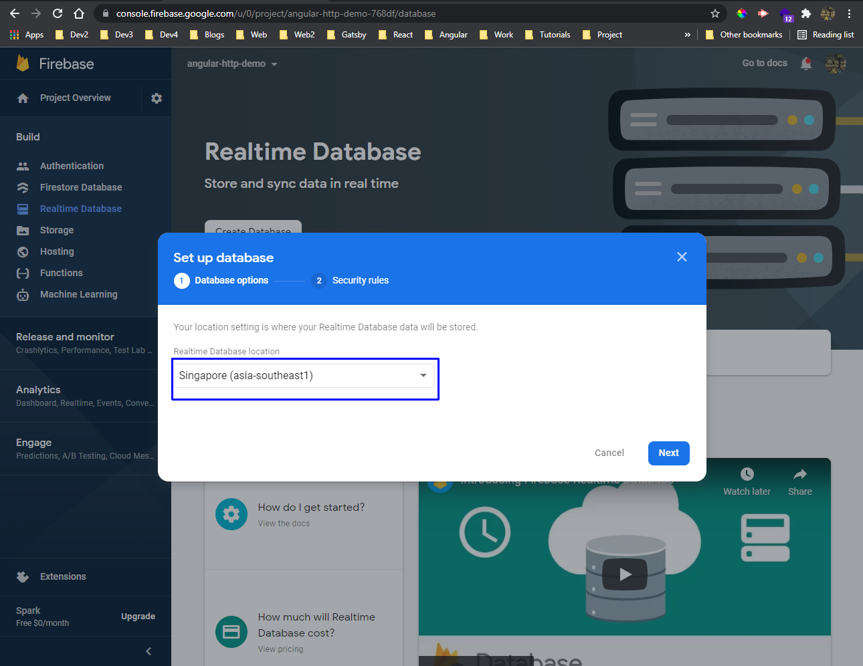This screenshot has width=863, height=666.
Task: Open the Go to docs link
Action: (x=765, y=63)
